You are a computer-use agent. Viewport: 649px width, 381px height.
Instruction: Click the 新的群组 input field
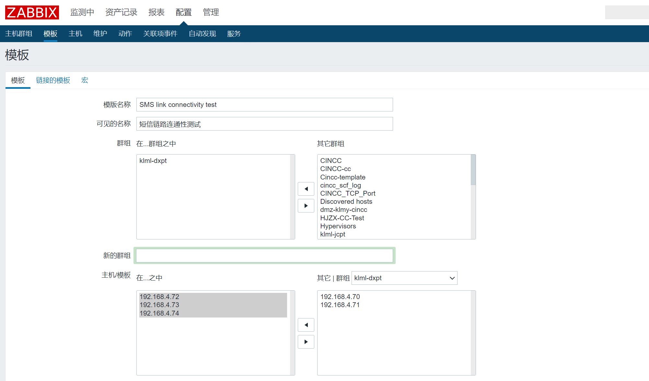(x=264, y=256)
